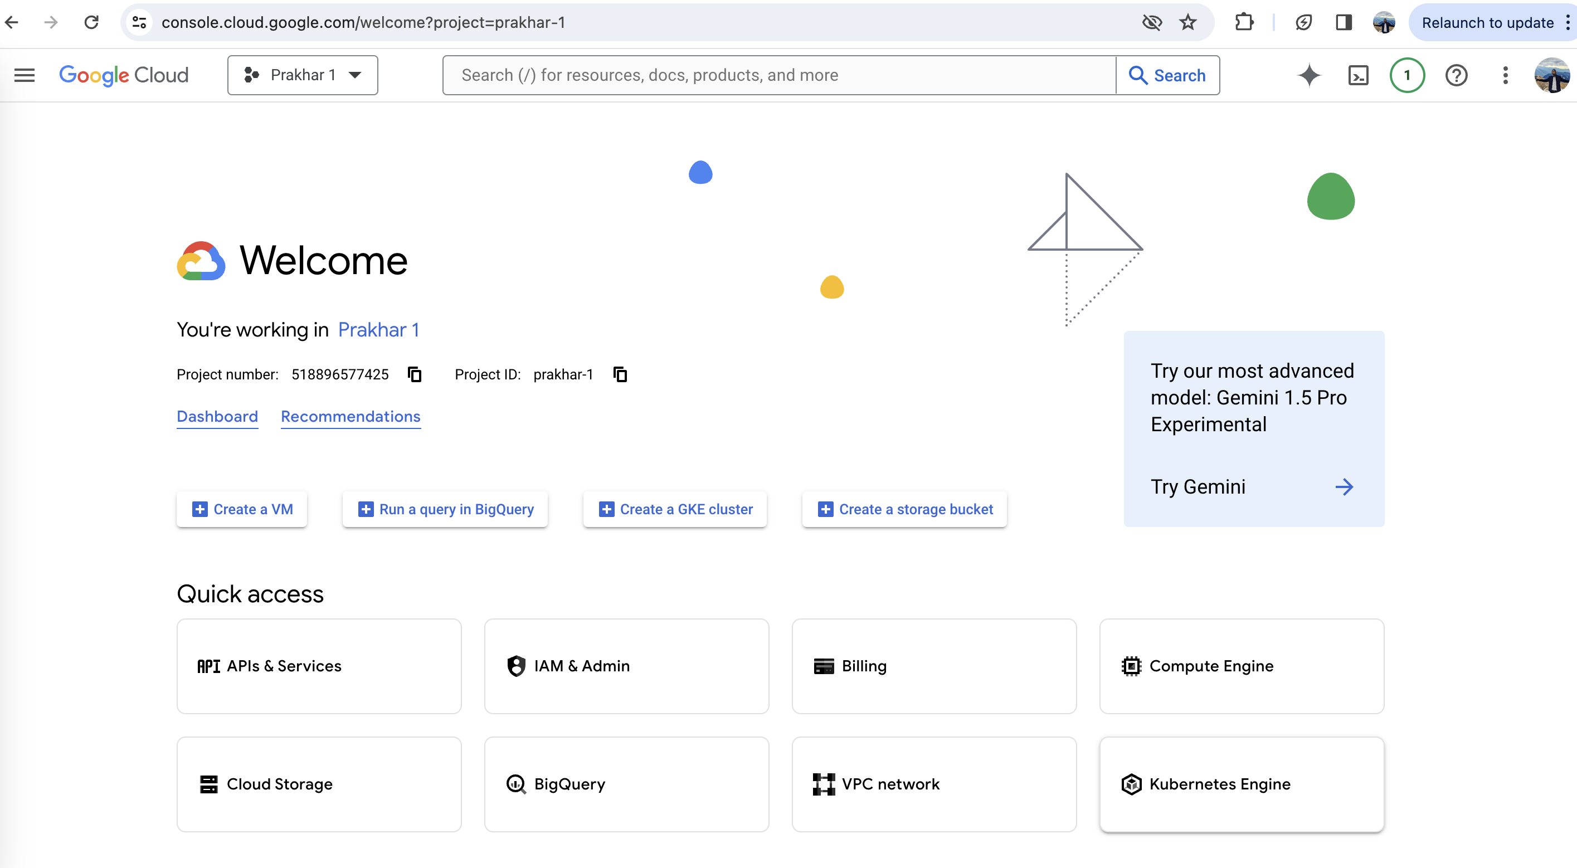Screen dimensions: 1577x868
Task: Click Create a VM button
Action: tap(243, 509)
